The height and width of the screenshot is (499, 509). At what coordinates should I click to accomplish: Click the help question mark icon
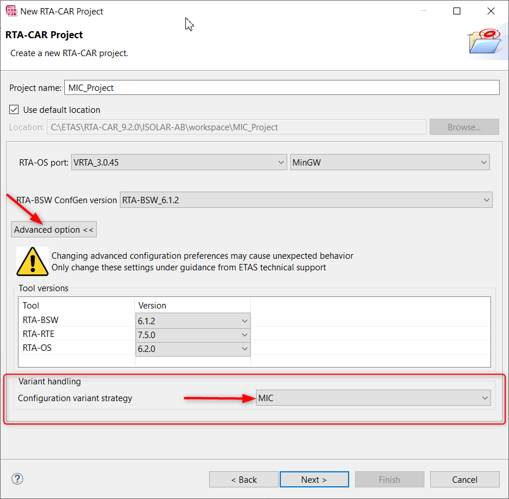coord(17,479)
